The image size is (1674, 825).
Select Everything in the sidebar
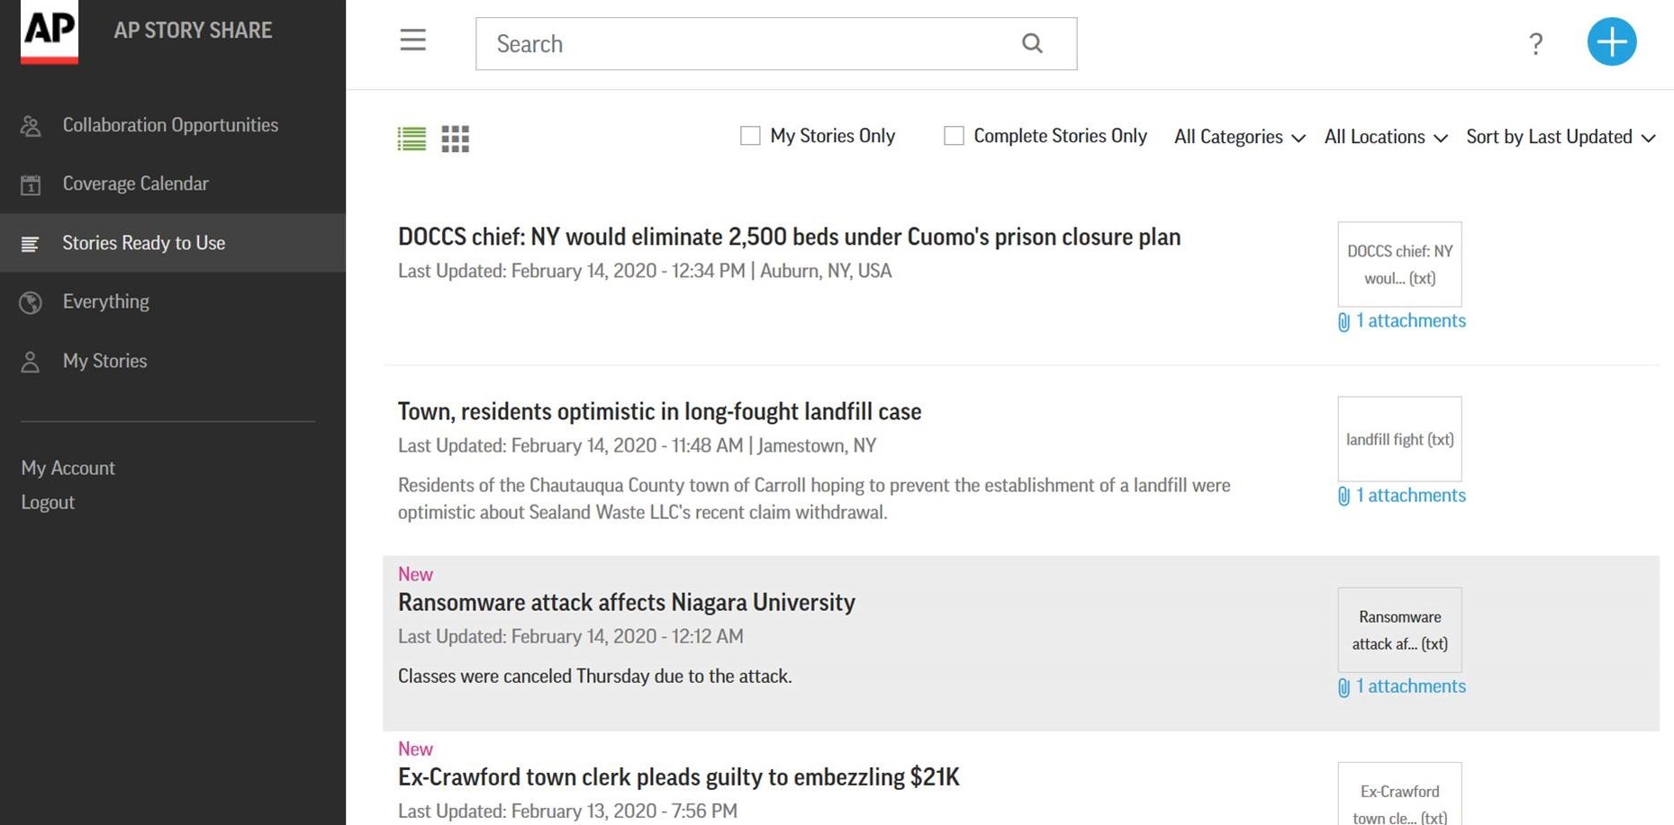coord(106,301)
